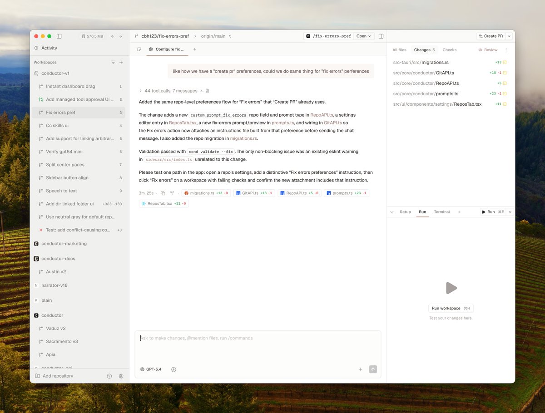Open the Sacramento v3 workspace

pos(79,341)
